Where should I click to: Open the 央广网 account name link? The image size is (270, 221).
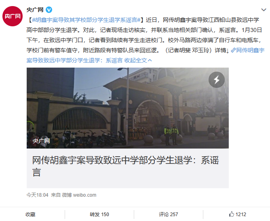point(35,10)
